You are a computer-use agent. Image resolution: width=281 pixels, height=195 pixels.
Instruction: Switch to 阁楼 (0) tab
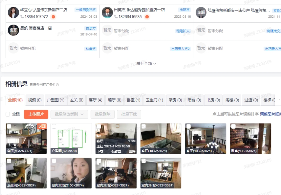[232, 100]
